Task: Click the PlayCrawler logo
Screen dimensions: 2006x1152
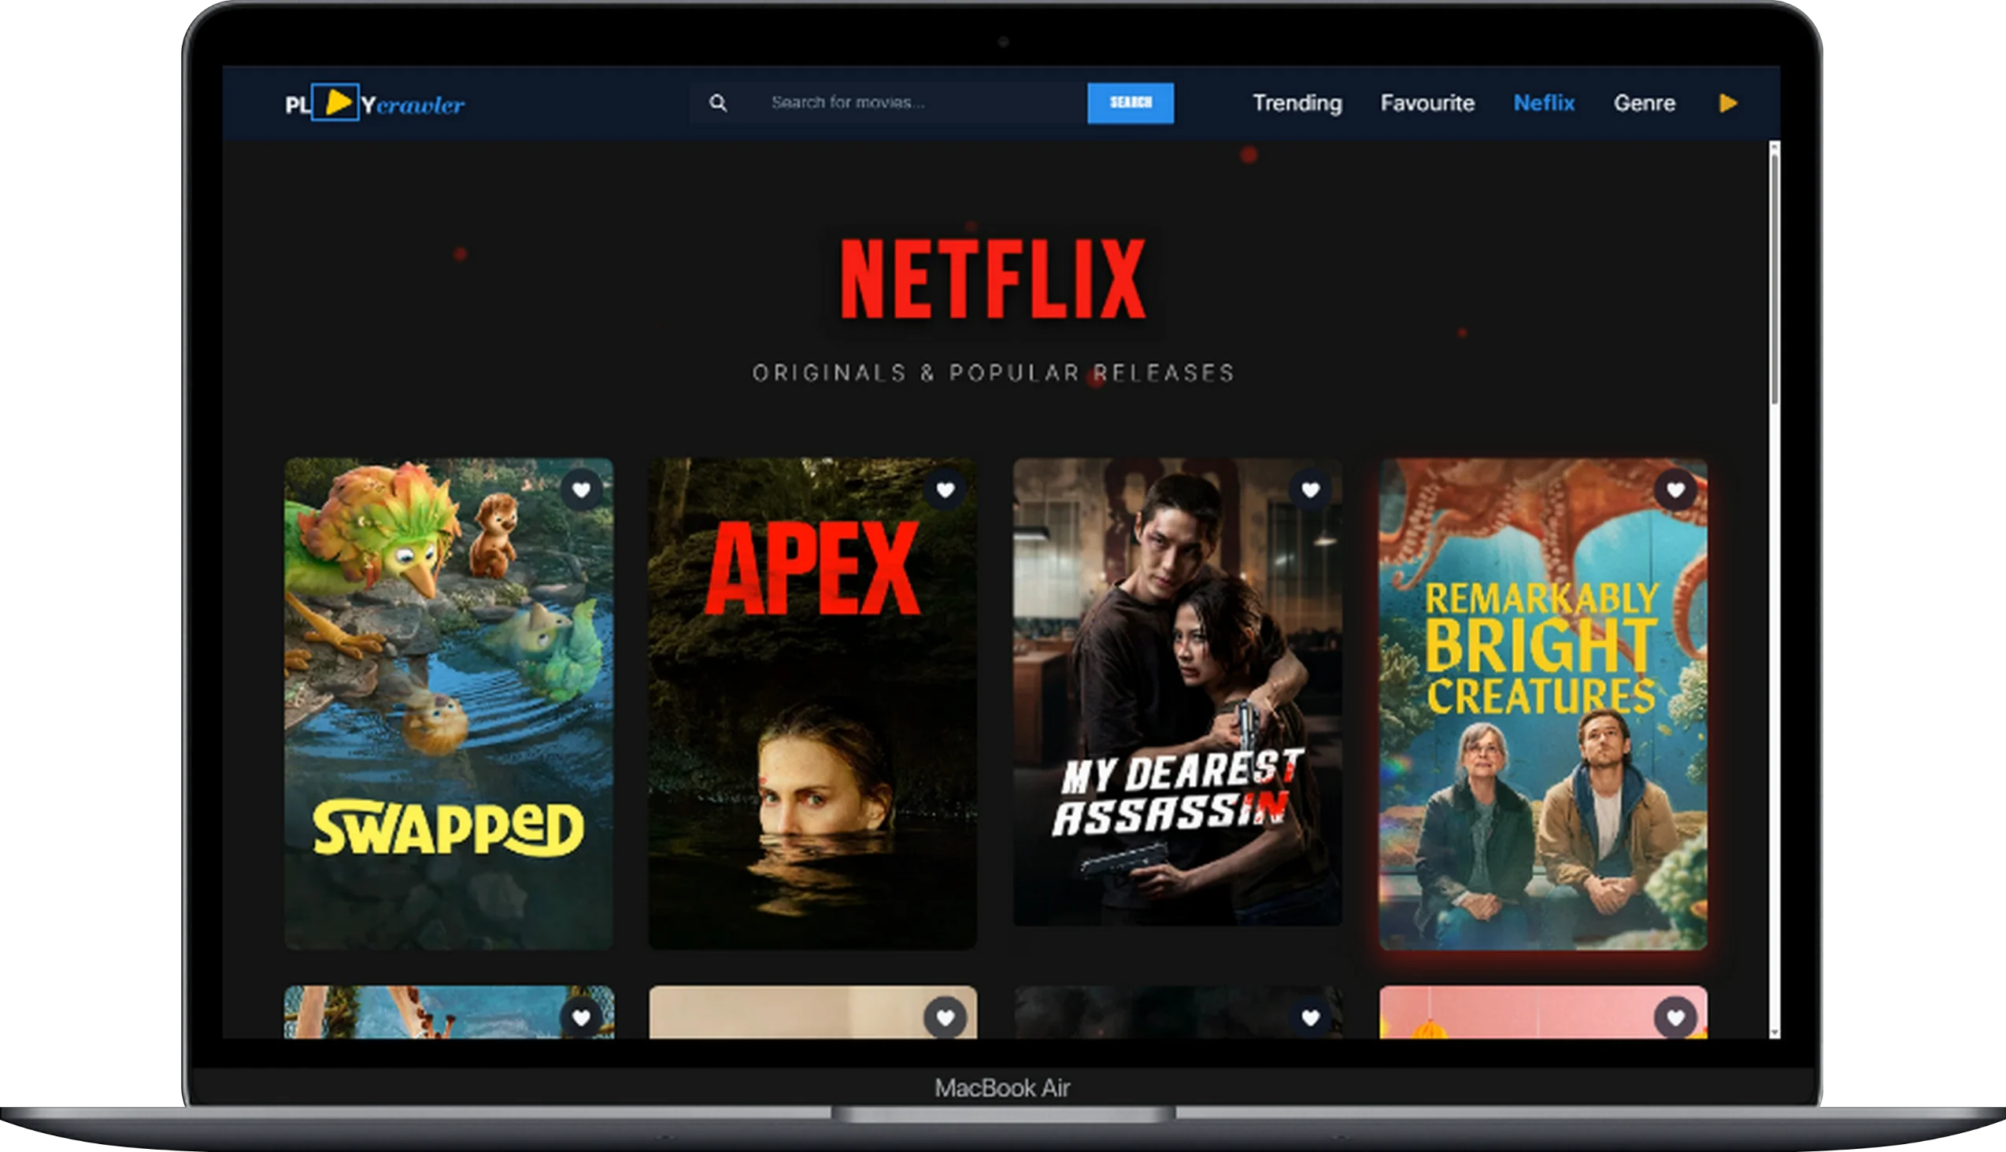Action: (375, 103)
